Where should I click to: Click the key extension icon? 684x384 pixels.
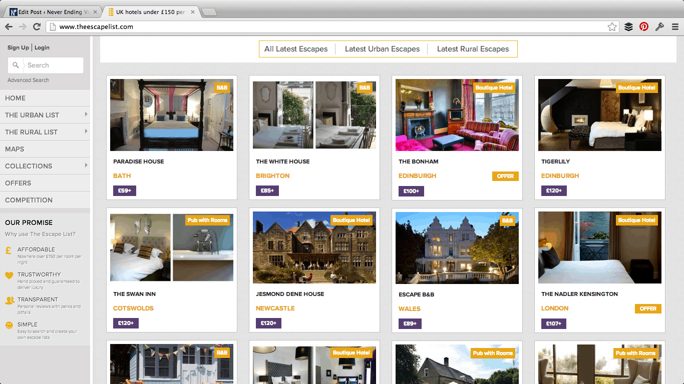(659, 27)
